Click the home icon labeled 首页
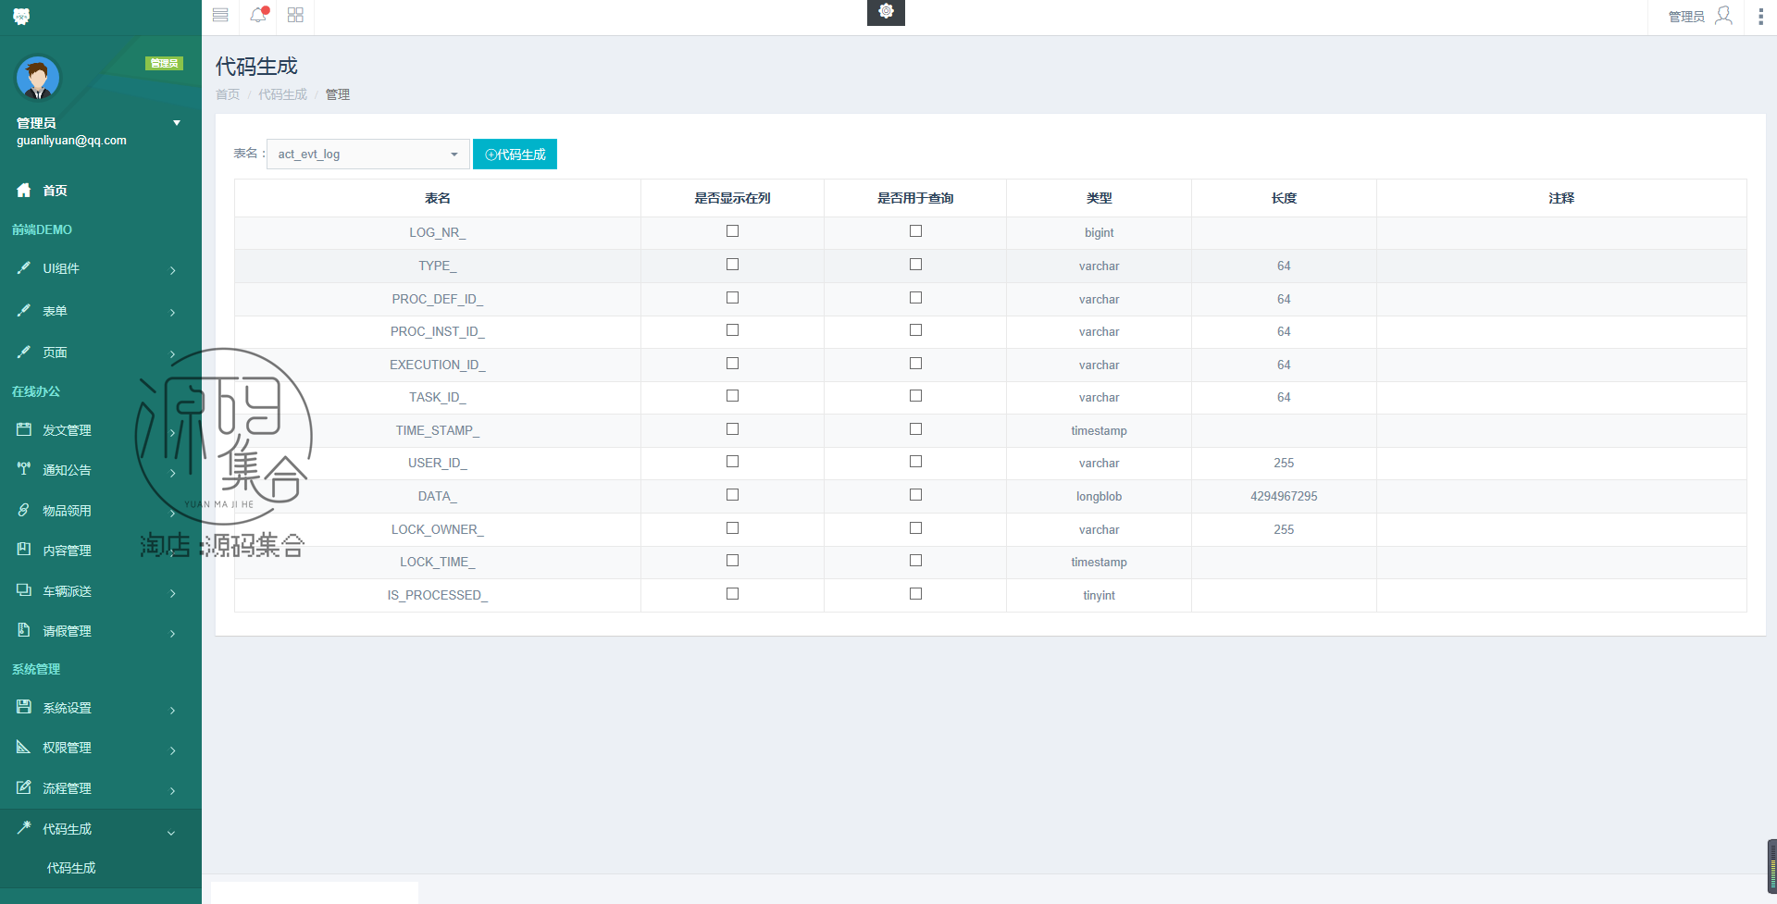Image resolution: width=1777 pixels, height=904 pixels. tap(24, 190)
